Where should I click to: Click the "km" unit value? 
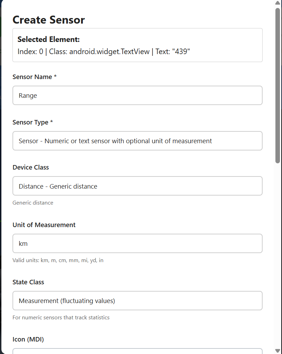tap(23, 243)
